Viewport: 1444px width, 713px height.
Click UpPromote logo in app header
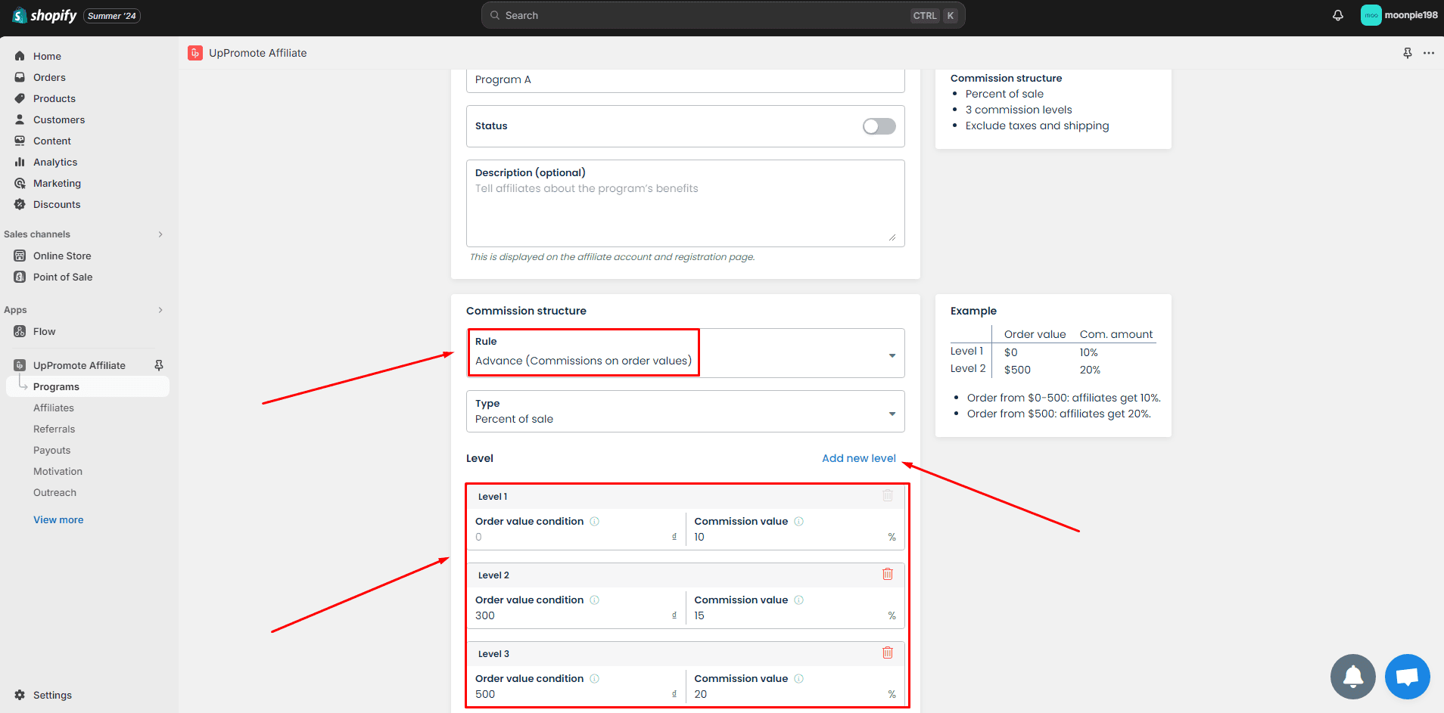(195, 53)
